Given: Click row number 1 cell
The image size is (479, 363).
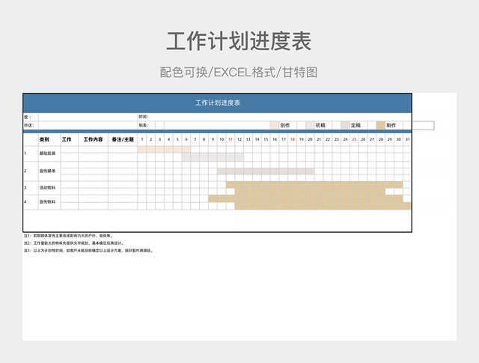Looking at the screenshot, I should tap(31, 153).
